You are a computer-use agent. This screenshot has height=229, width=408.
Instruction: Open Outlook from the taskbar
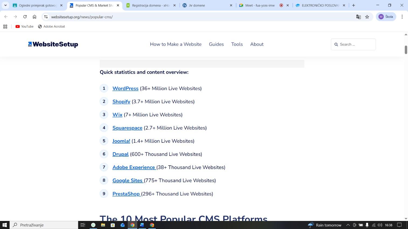click(x=123, y=225)
